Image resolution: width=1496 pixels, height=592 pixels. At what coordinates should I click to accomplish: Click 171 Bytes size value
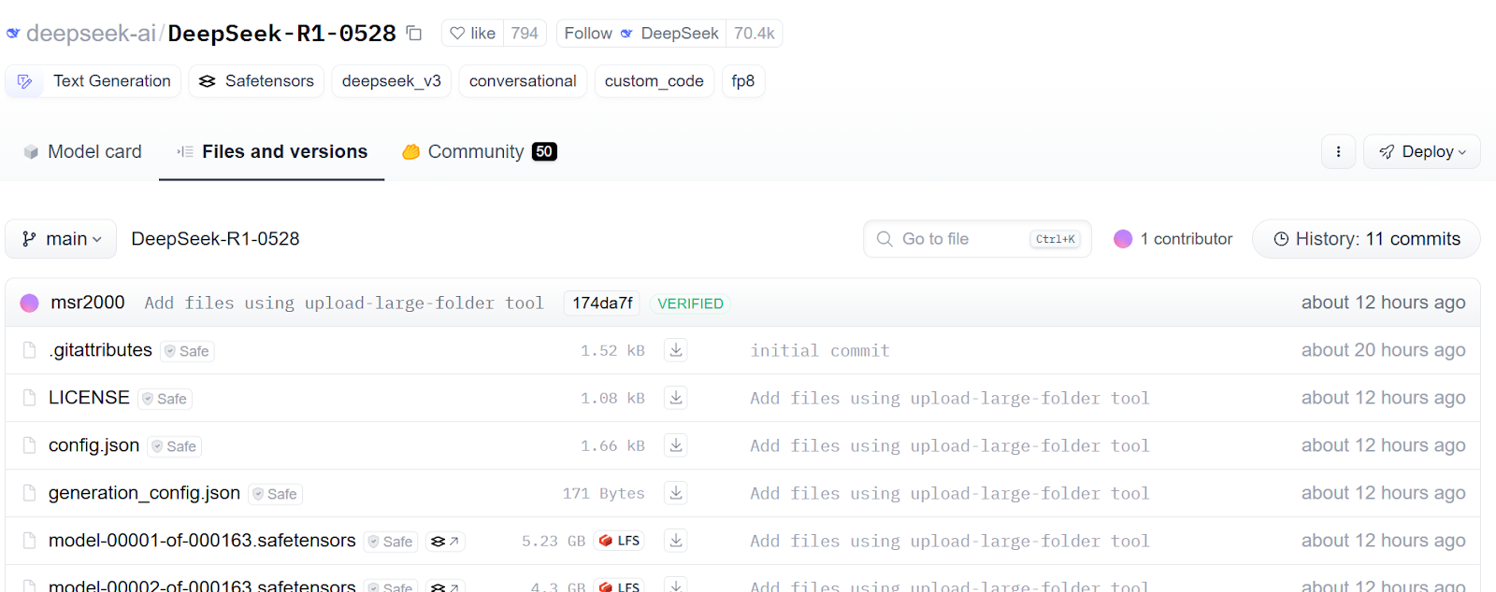click(x=603, y=493)
